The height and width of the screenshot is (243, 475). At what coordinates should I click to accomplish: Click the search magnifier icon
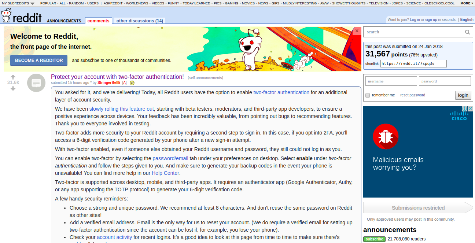(x=467, y=32)
